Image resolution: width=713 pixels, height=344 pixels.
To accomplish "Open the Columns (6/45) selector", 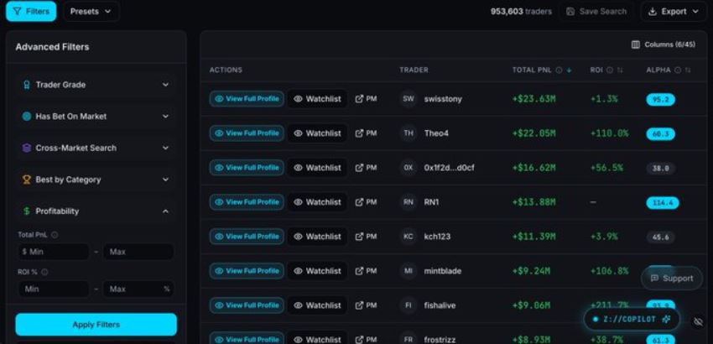I will tap(664, 44).
